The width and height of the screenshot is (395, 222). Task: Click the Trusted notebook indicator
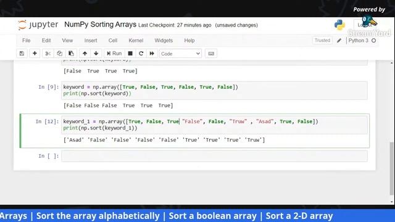click(x=322, y=41)
